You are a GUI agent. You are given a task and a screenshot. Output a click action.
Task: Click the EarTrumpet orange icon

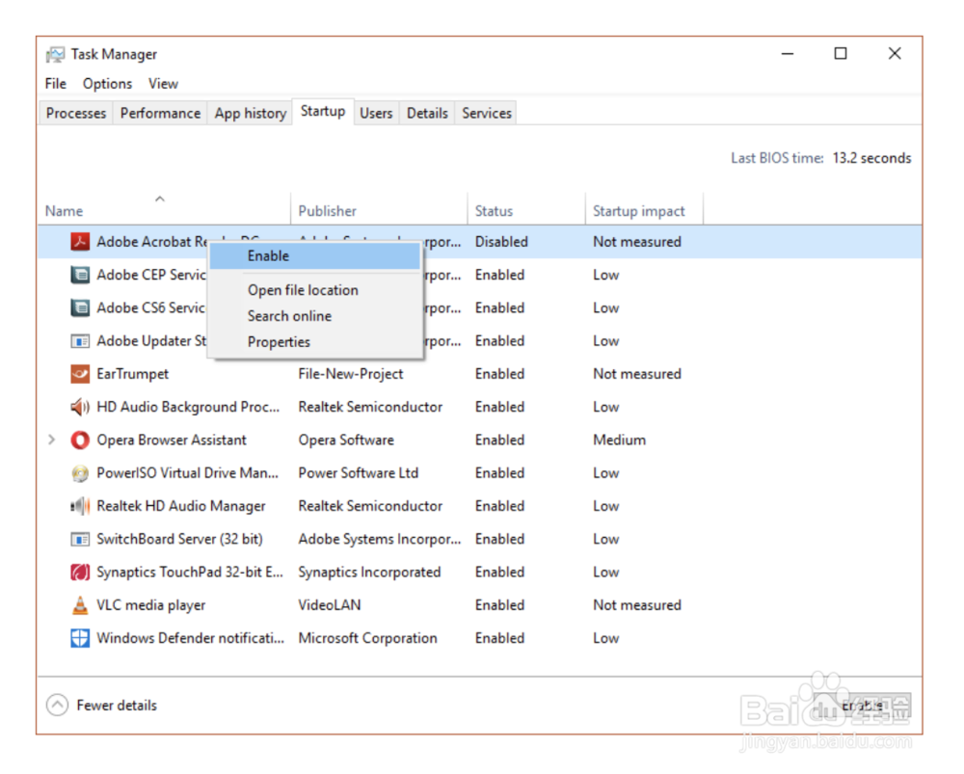(x=80, y=374)
